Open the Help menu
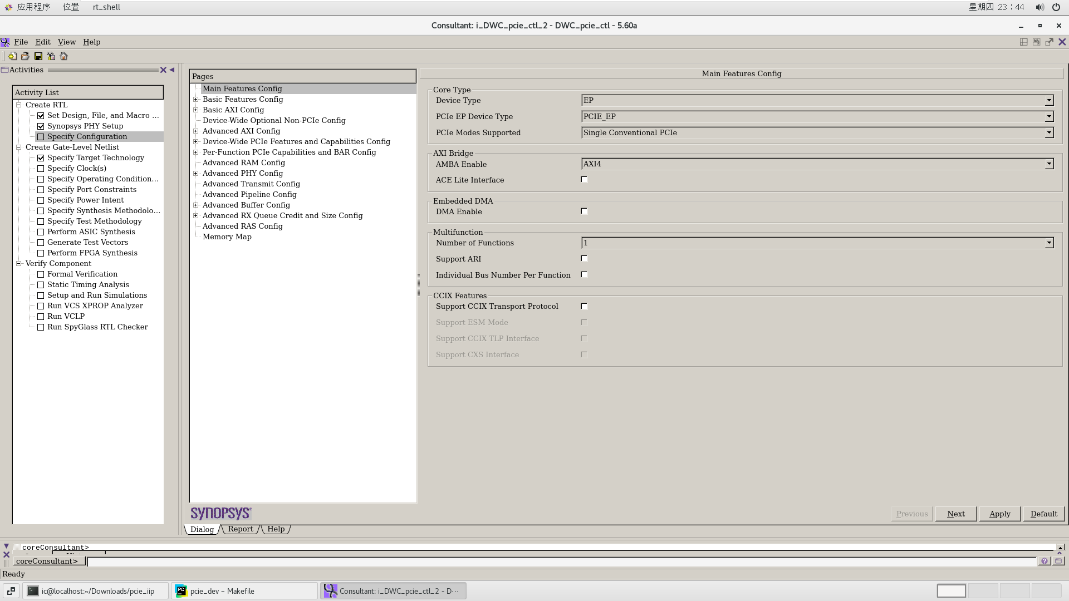This screenshot has height=601, width=1069. tap(92, 42)
